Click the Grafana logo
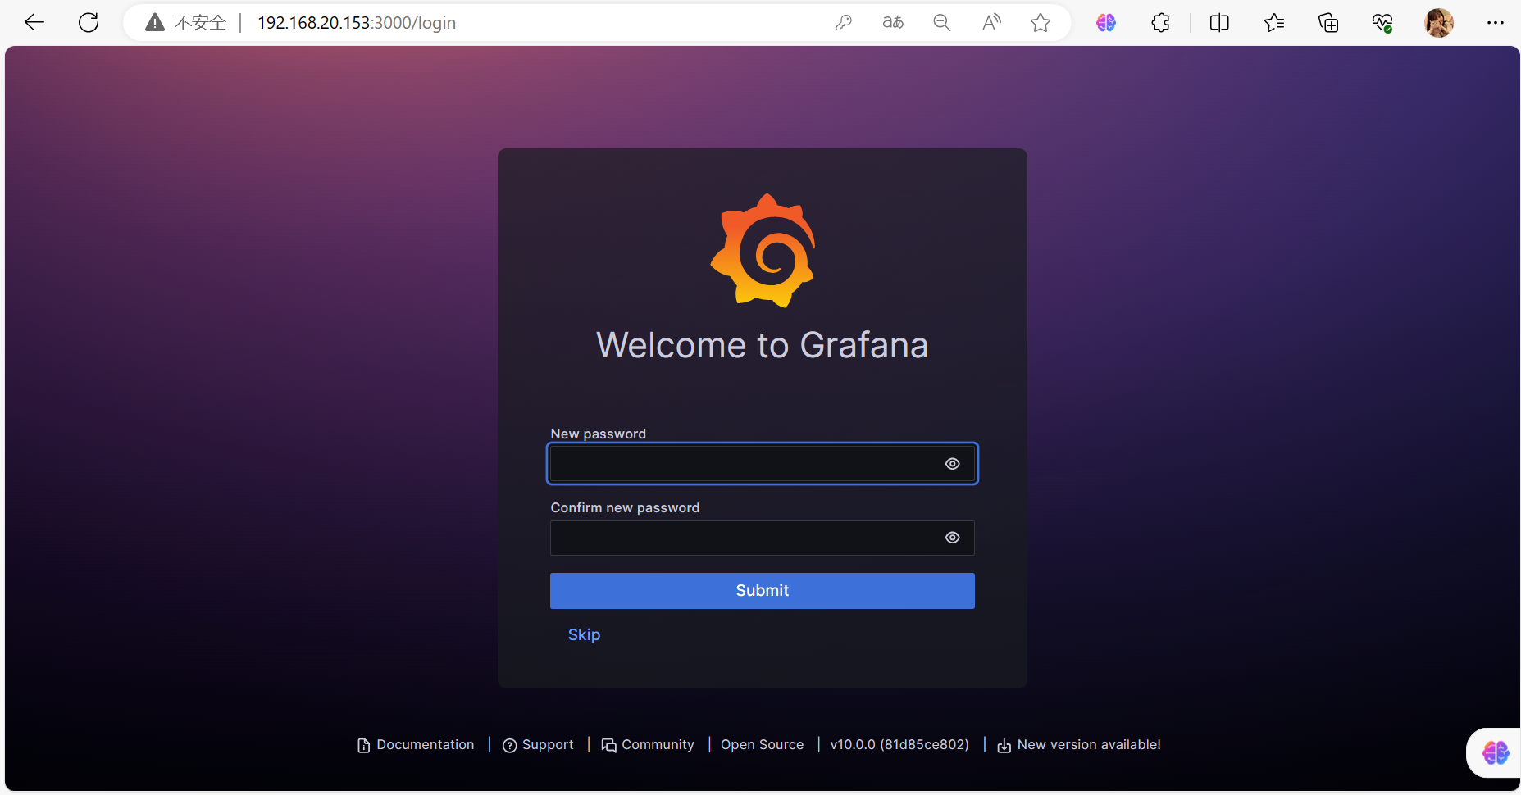The height and width of the screenshot is (795, 1521). [763, 251]
